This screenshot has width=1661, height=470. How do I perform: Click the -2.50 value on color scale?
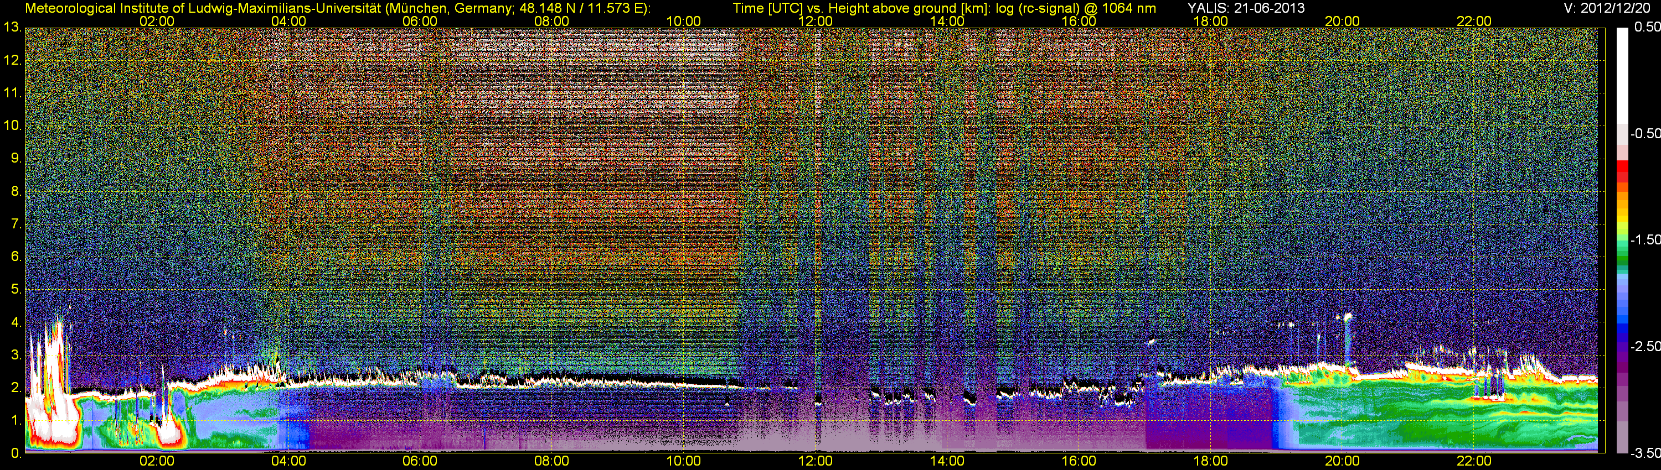(1645, 346)
